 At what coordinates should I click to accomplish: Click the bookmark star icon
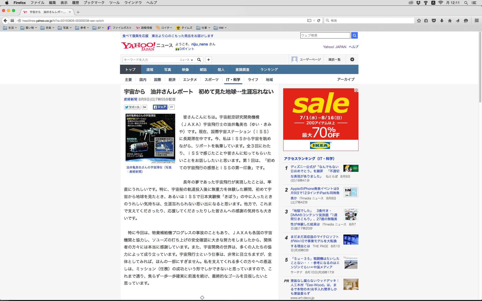pos(419,21)
